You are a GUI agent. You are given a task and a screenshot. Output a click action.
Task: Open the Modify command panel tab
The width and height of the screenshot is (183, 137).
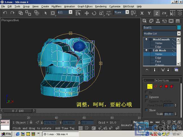(x=151, y=21)
